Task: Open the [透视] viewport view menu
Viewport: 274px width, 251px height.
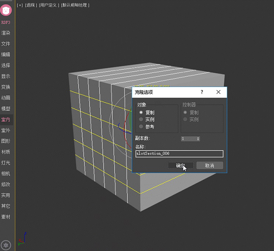Action: 30,5
